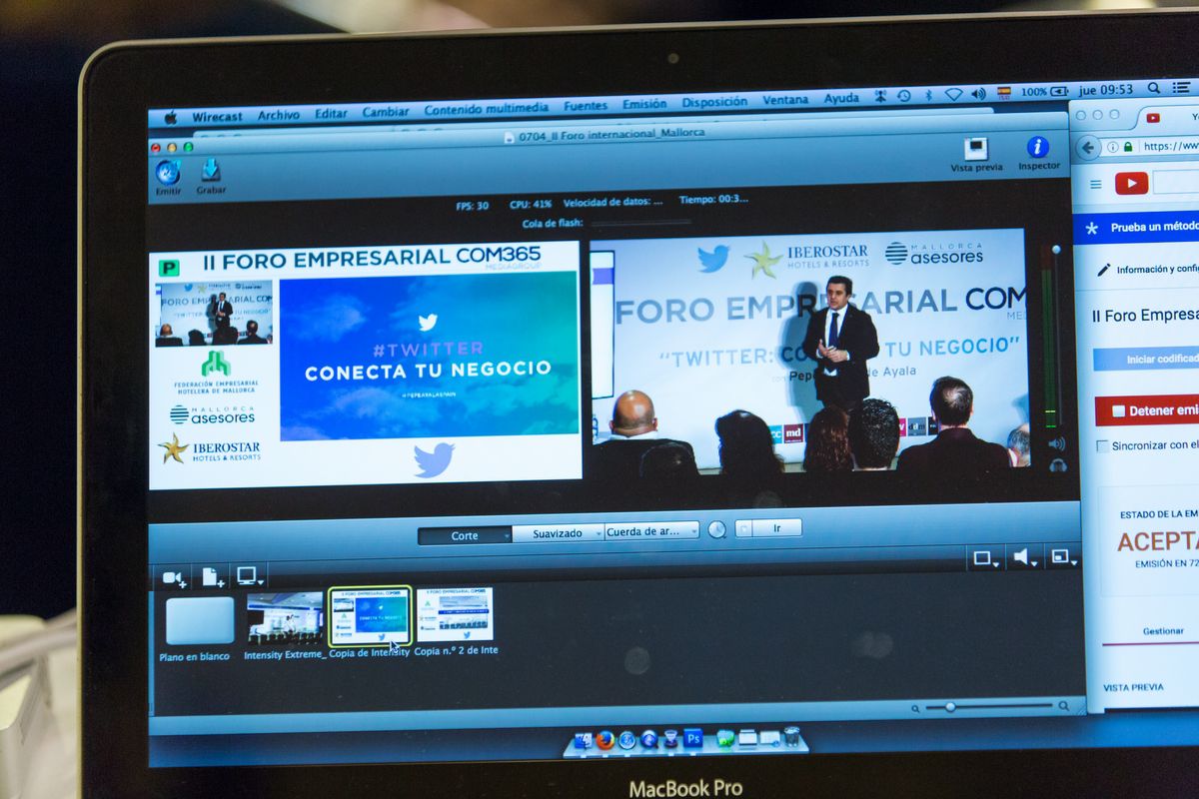1199x799 pixels.
Task: Click the Emitir broadcast icon
Action: point(168,173)
